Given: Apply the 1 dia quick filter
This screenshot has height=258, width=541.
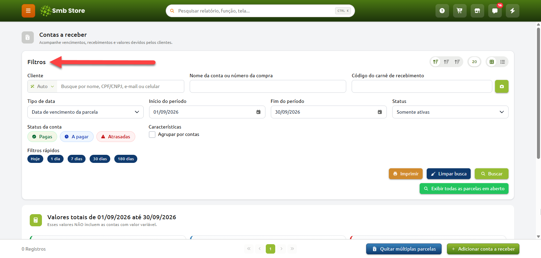Looking at the screenshot, I should [x=55, y=159].
